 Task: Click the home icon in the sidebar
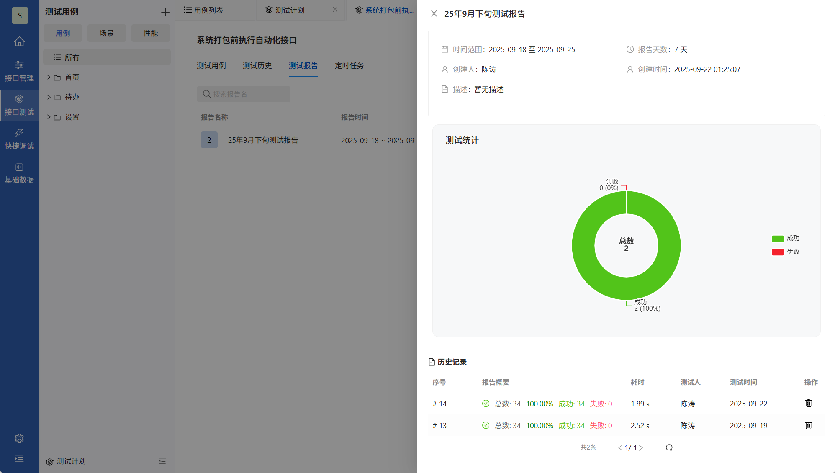[19, 41]
